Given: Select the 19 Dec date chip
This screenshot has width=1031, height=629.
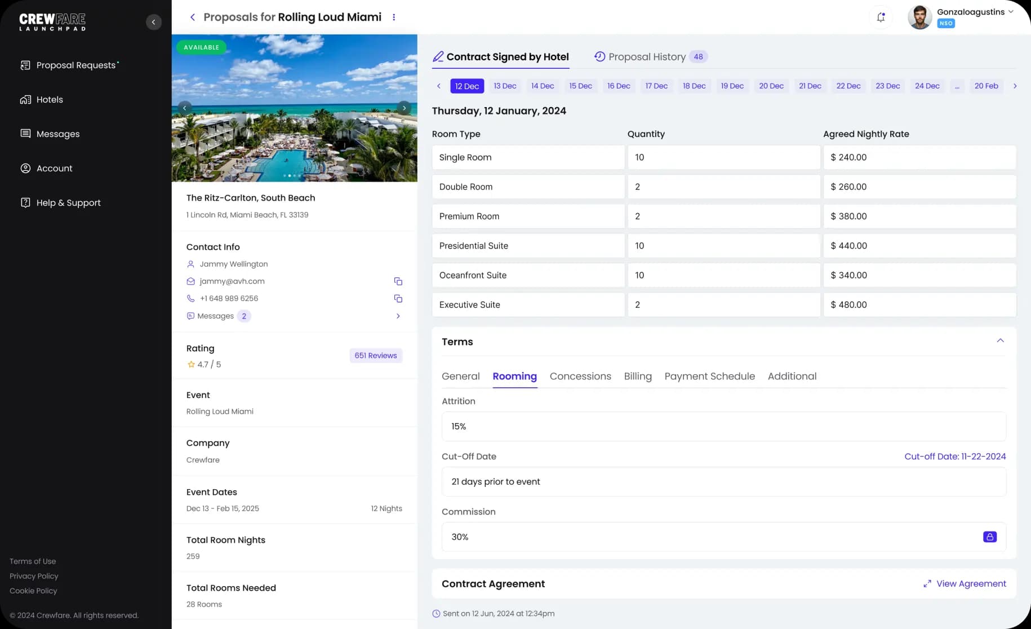Looking at the screenshot, I should tap(732, 86).
